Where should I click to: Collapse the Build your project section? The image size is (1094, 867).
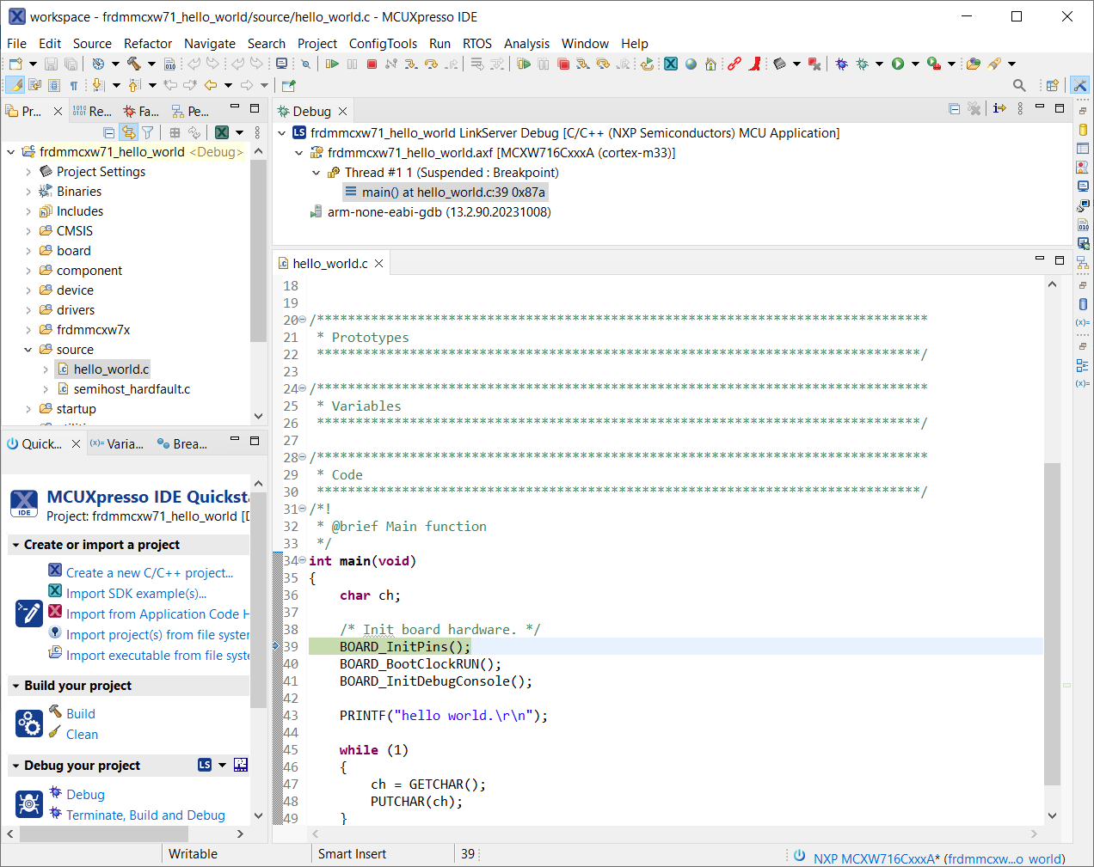point(15,686)
